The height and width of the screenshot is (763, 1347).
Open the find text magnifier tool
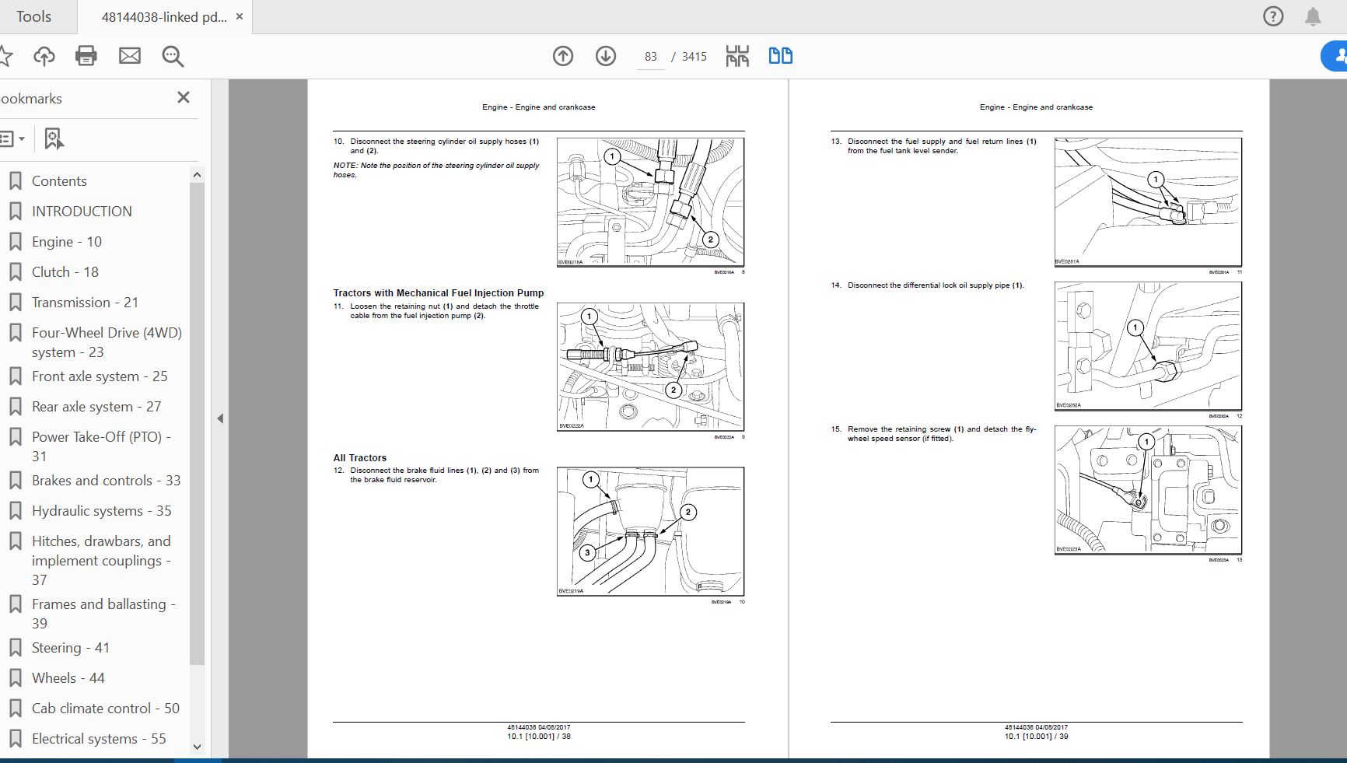173,56
